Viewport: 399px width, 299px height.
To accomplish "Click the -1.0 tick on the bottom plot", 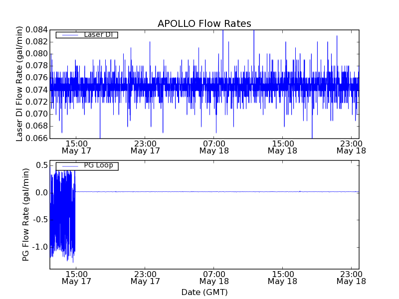I will (x=40, y=247).
